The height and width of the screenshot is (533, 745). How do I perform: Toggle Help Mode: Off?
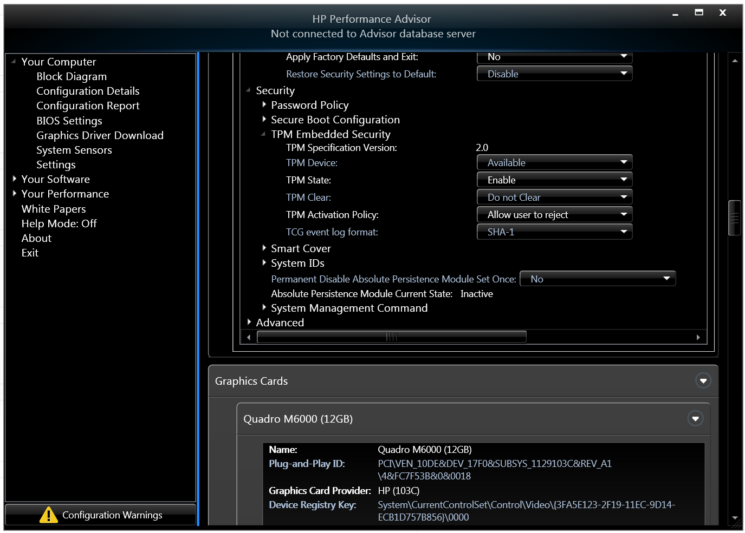tap(59, 223)
